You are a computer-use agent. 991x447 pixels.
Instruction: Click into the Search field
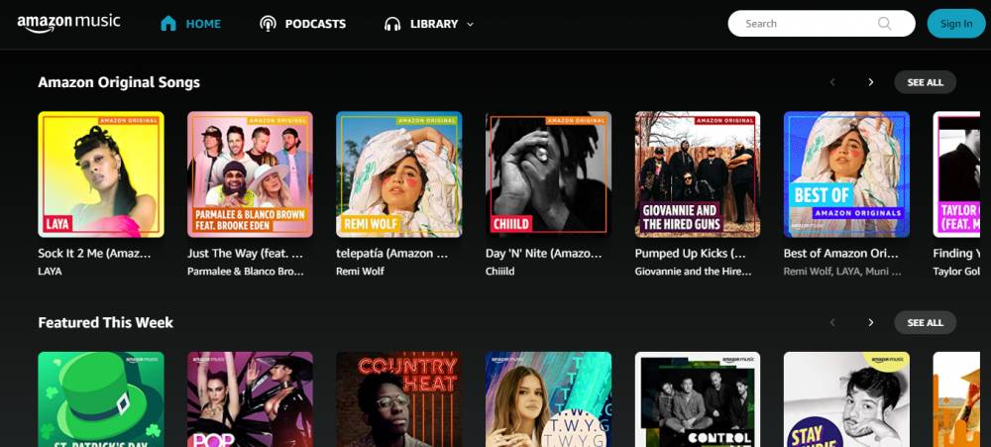(821, 24)
